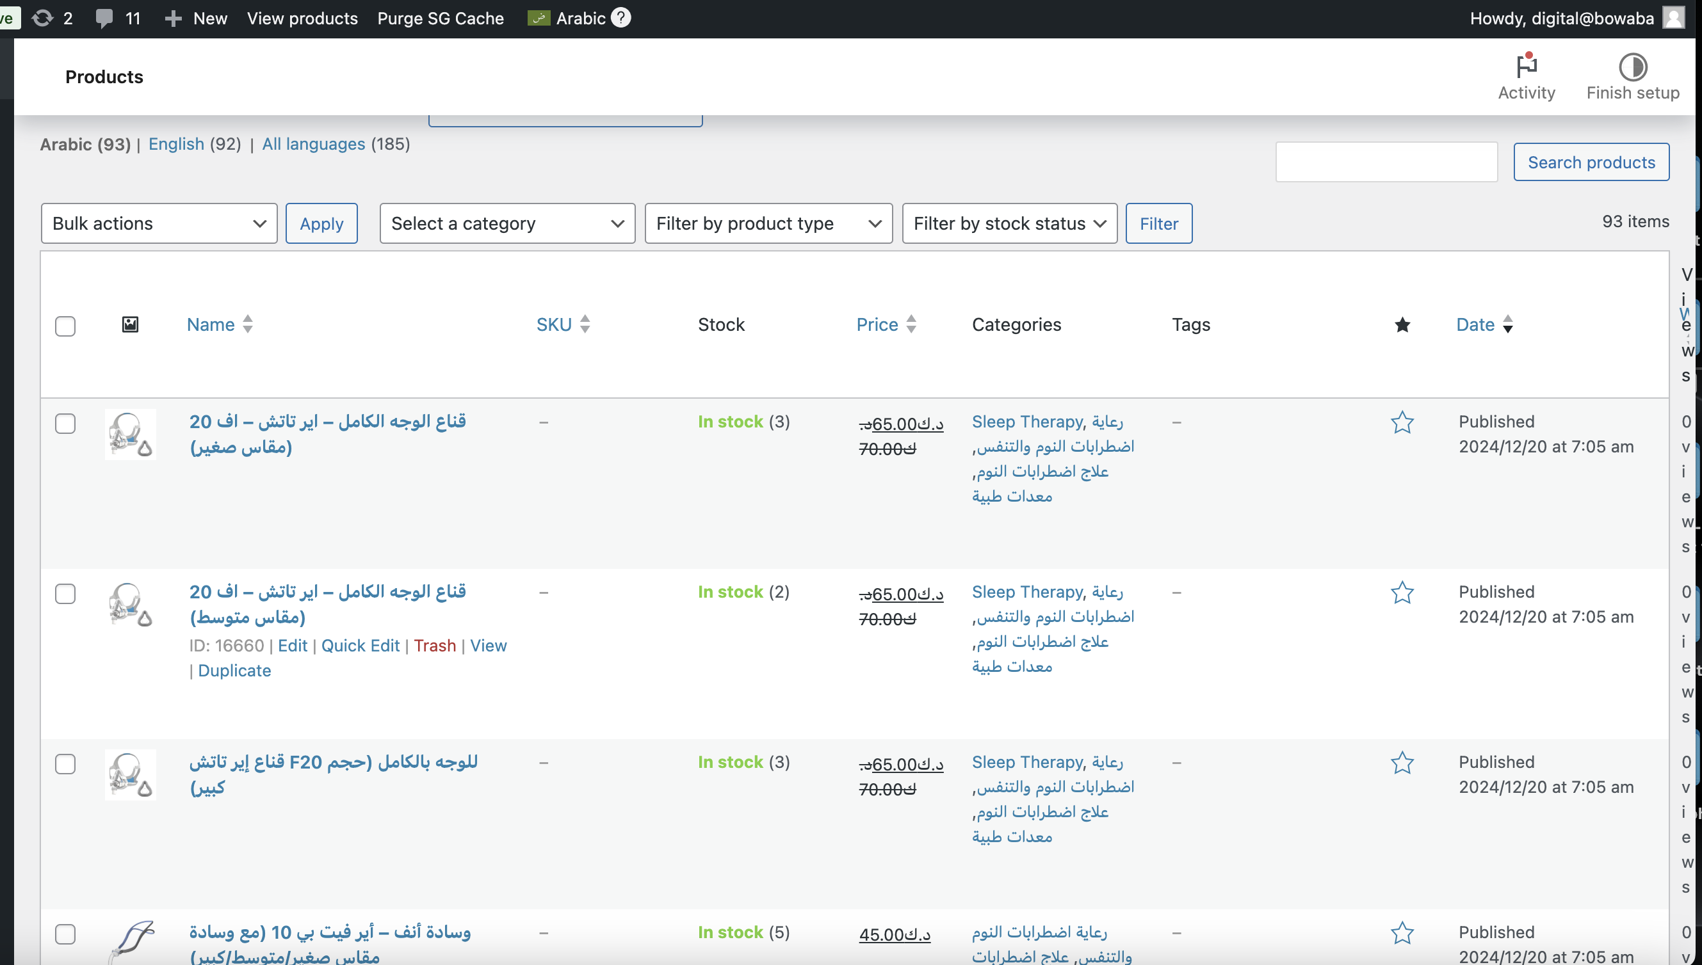Viewport: 1702px width, 965px height.
Task: Open Sleep Therapy category in the مقاس متوسط row
Action: click(x=1027, y=592)
